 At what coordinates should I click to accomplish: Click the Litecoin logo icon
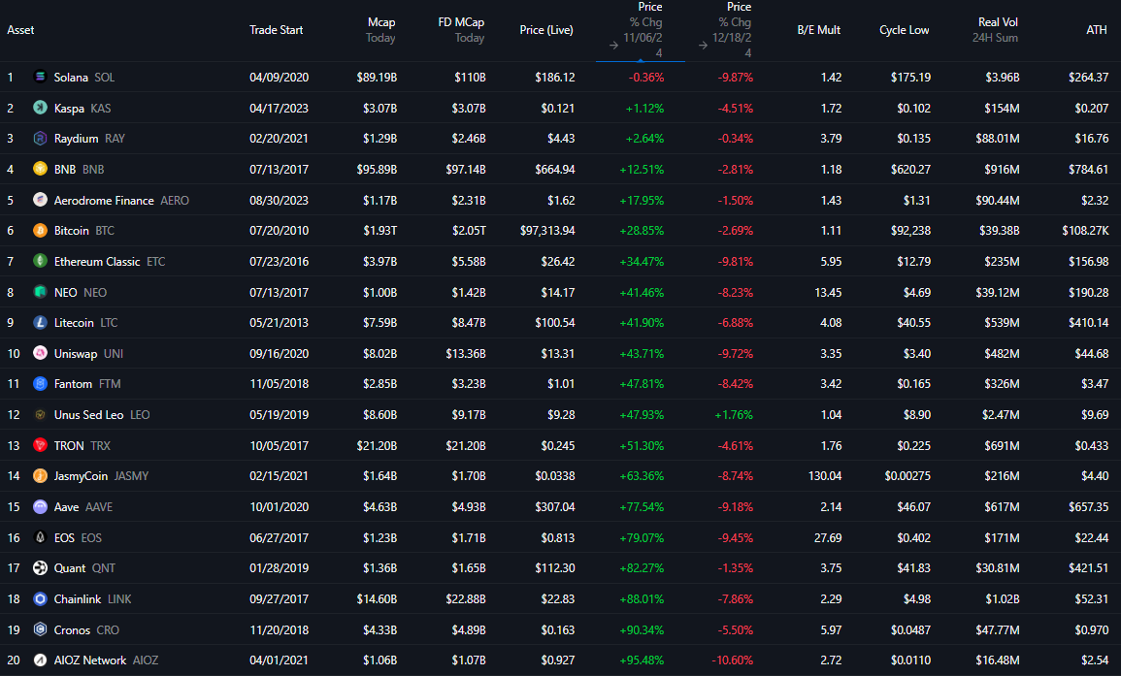pyautogui.click(x=40, y=322)
